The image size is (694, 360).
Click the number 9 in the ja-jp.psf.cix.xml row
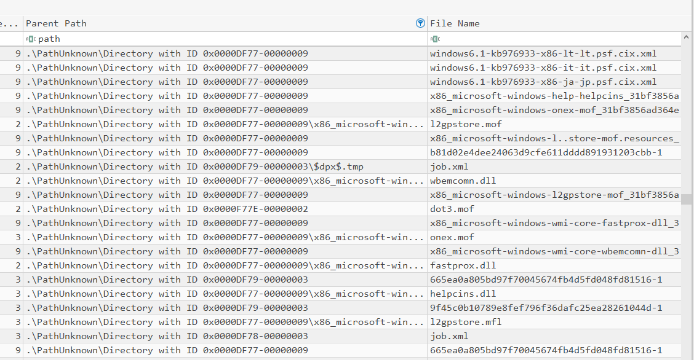[18, 82]
